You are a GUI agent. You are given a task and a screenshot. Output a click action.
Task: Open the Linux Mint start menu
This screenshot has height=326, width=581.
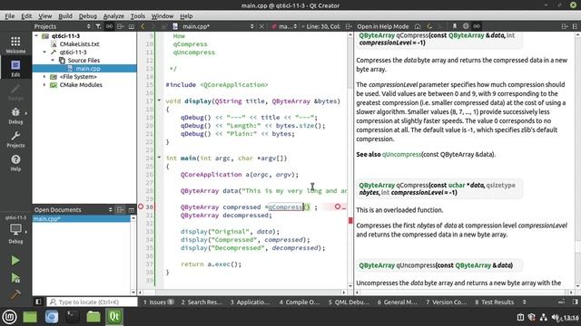click(x=9, y=317)
